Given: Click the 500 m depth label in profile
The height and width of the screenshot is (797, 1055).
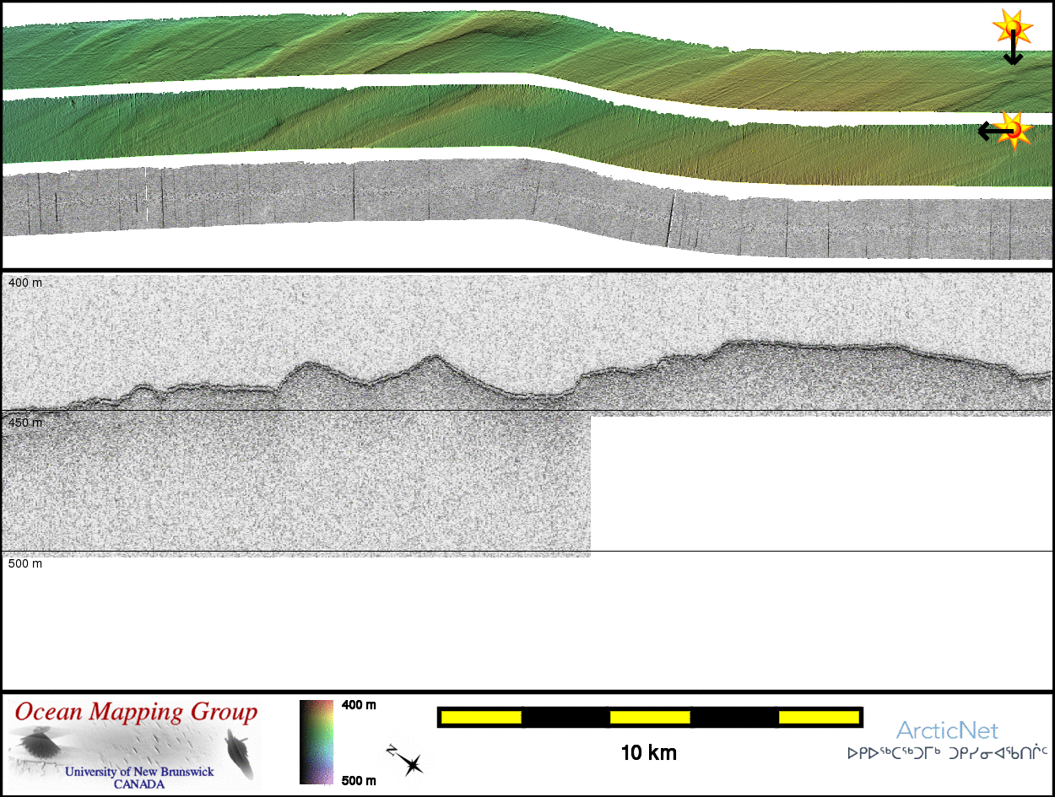Looking at the screenshot, I should point(25,563).
